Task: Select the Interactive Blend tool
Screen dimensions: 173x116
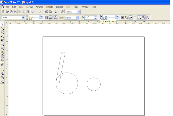Action: click(2, 65)
